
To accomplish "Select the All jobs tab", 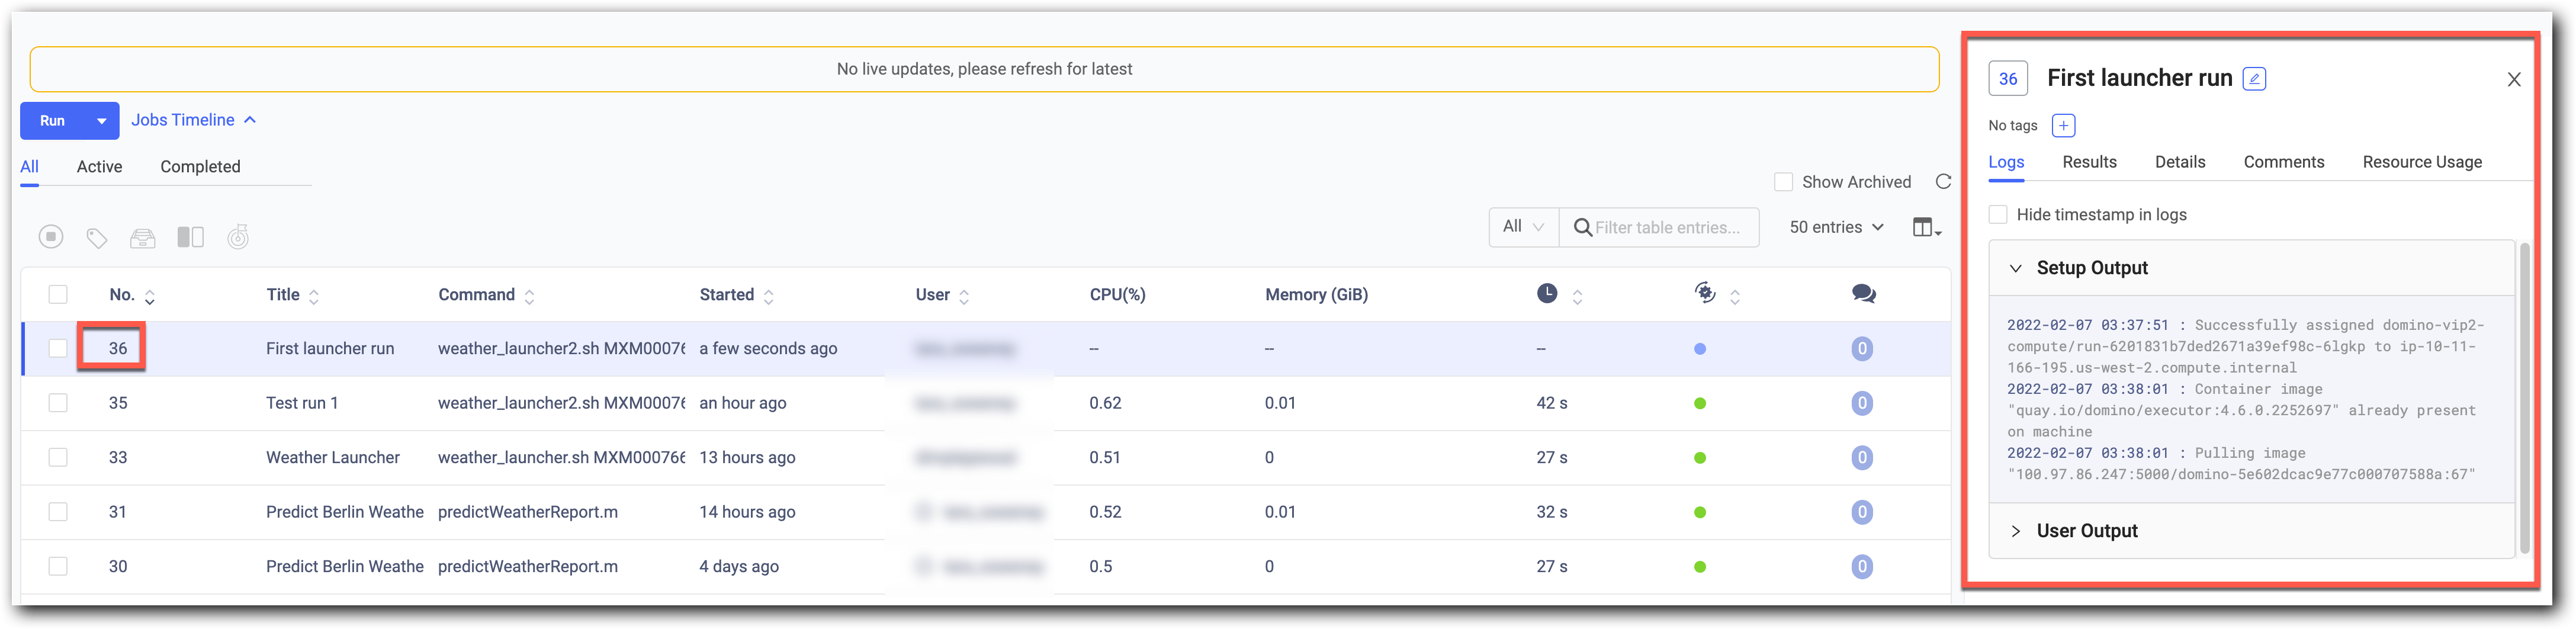I will 29,167.
